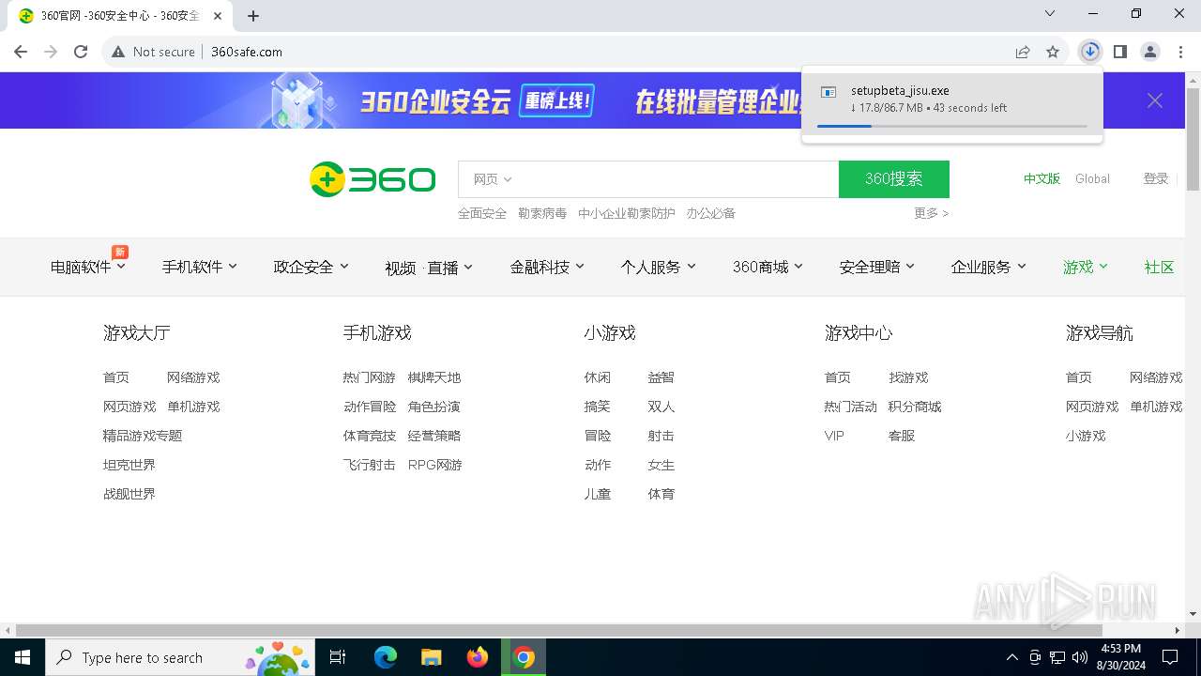The height and width of the screenshot is (676, 1201).
Task: Open RPG网游 under 手机游戏
Action: click(x=435, y=465)
